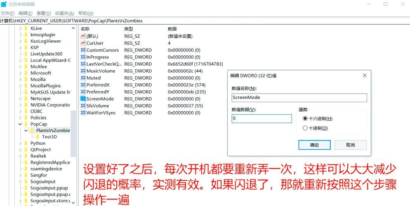Open the 收藏夹(A) menu

click(65, 13)
